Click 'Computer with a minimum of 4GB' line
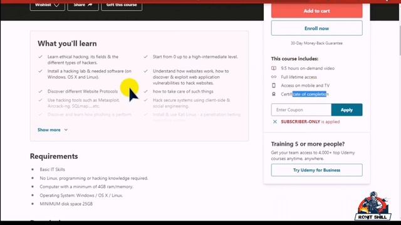This screenshot has width=401, height=225. 86,187
